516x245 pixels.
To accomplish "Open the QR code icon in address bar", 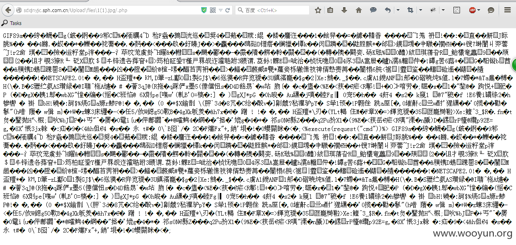I will point(213,10).
